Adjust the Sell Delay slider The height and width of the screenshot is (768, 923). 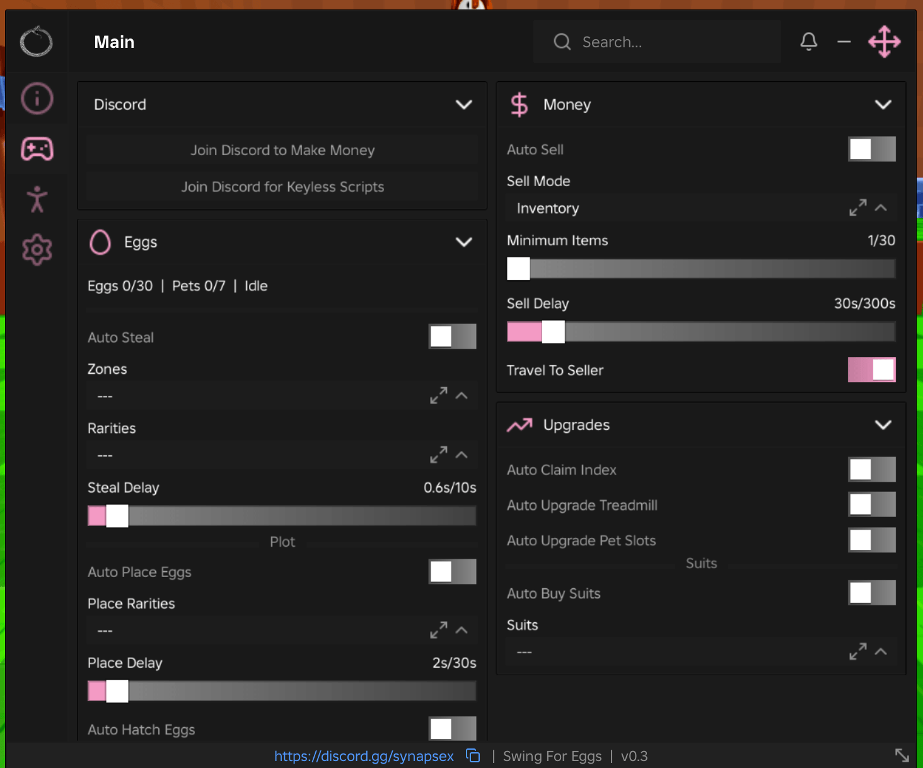click(701, 332)
